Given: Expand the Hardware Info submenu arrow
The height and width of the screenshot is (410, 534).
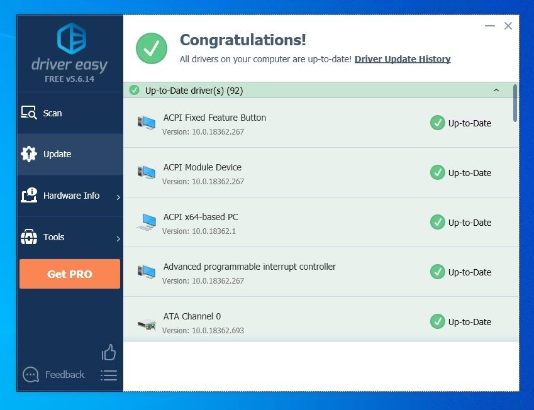Looking at the screenshot, I should 118,197.
